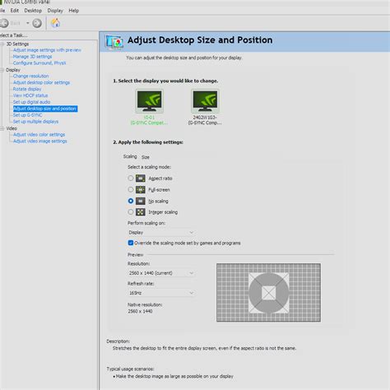Select the Integer scaling radio button
Screen dimensions: 390x390
coord(131,212)
